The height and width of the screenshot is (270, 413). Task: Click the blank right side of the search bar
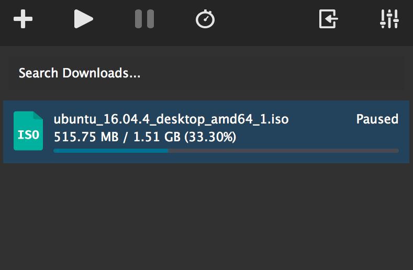point(314,73)
